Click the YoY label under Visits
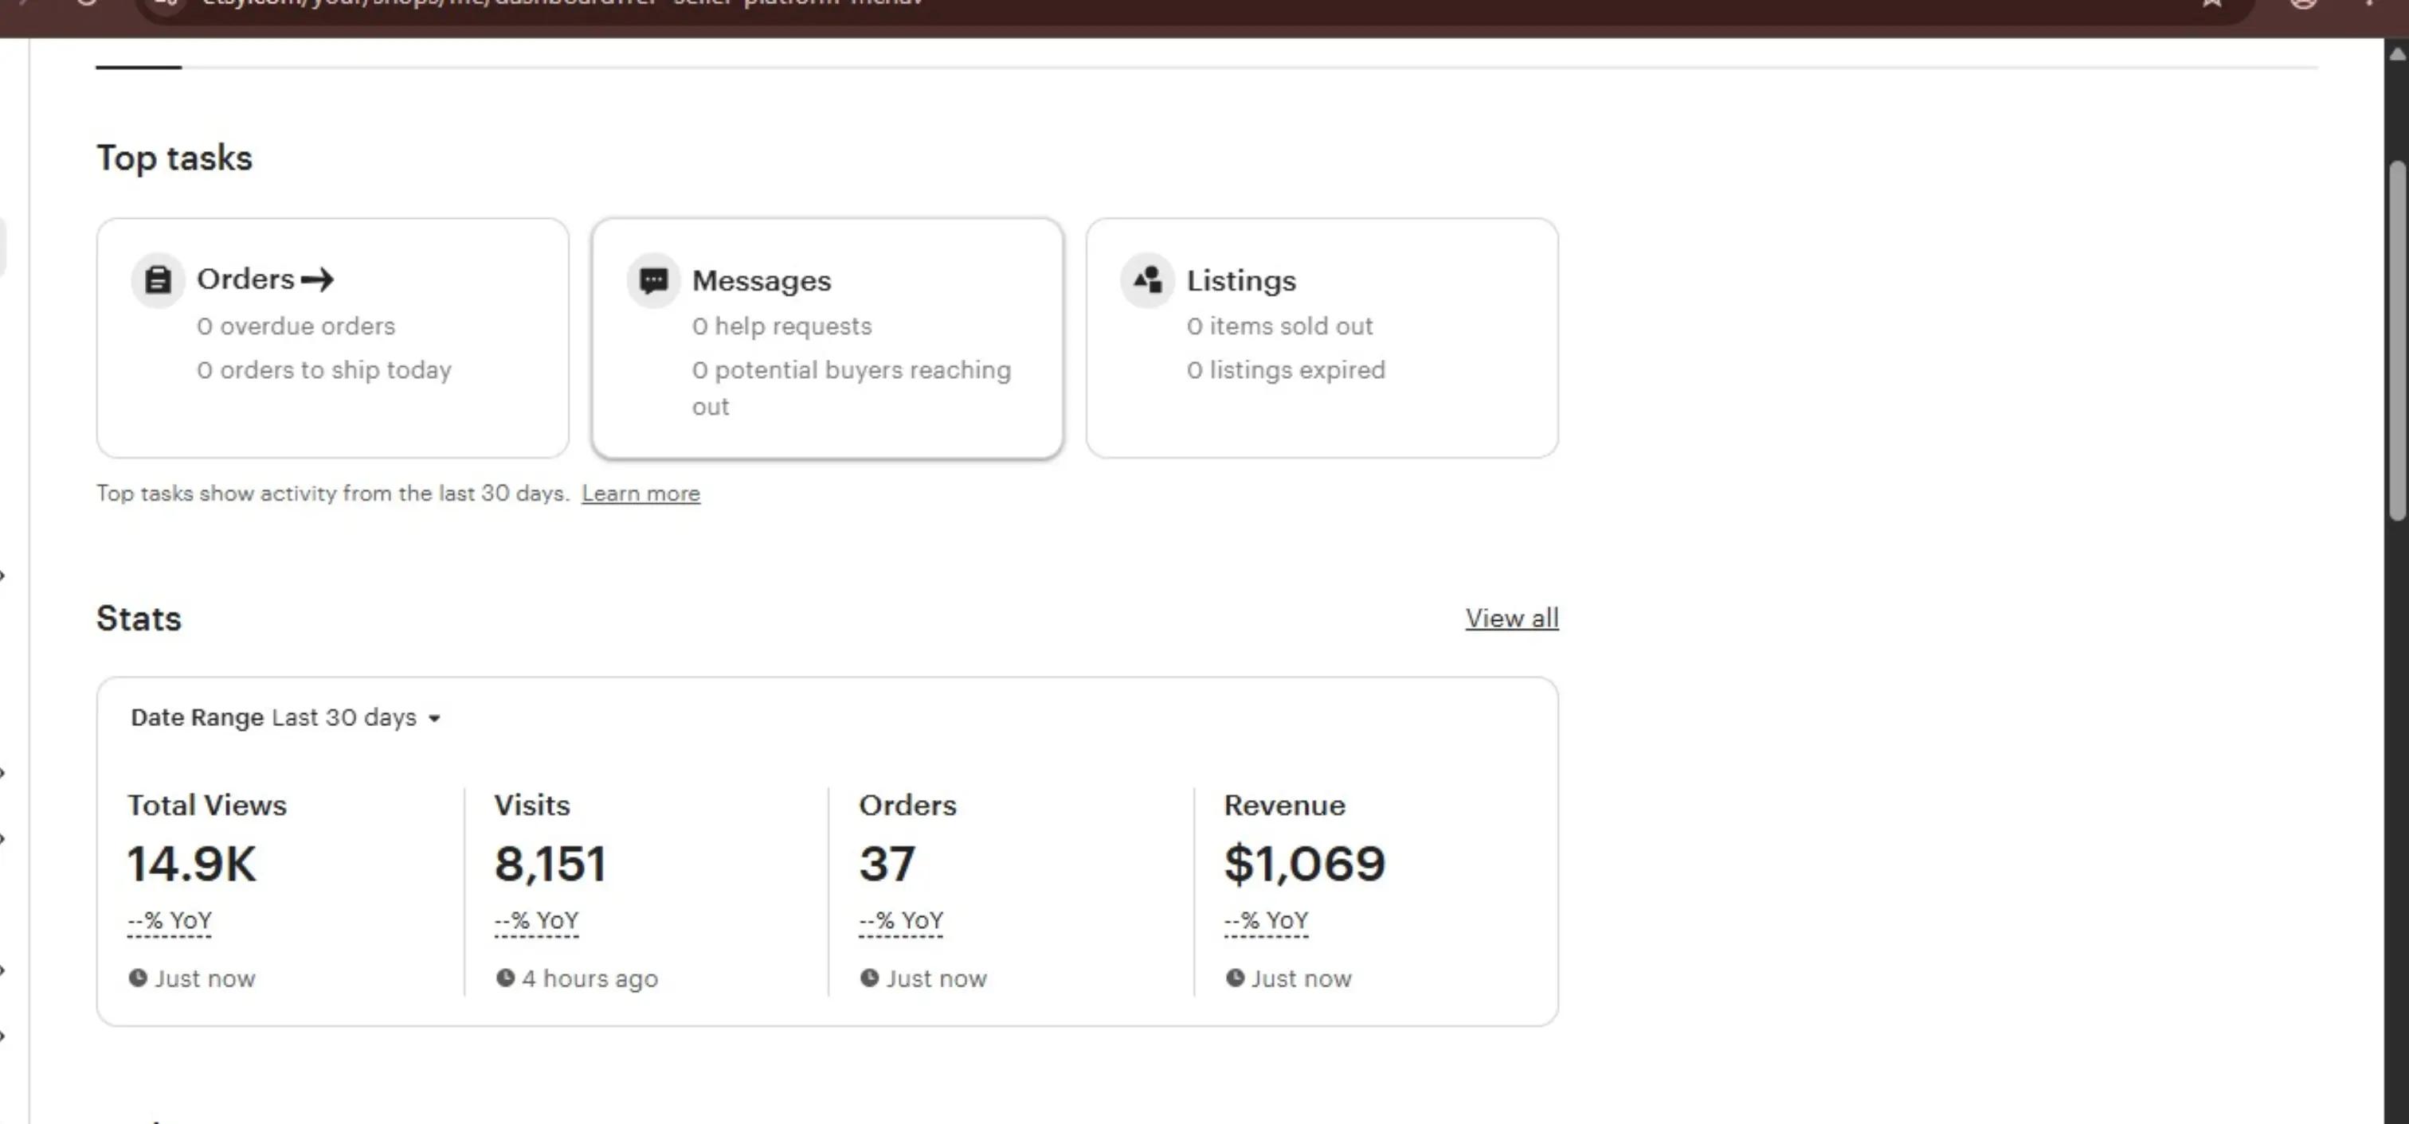Viewport: 2409px width, 1124px height. pyautogui.click(x=536, y=921)
